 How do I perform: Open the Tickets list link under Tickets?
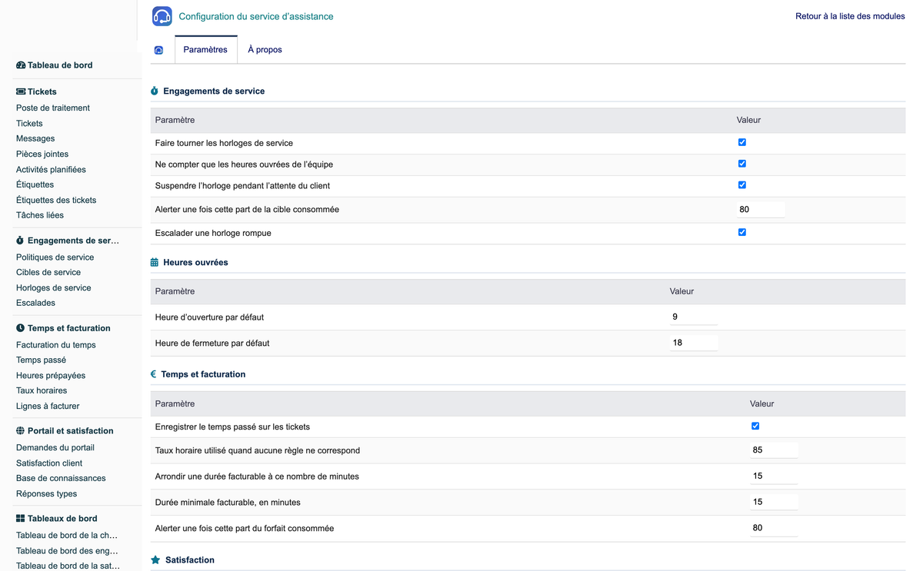[x=29, y=124]
